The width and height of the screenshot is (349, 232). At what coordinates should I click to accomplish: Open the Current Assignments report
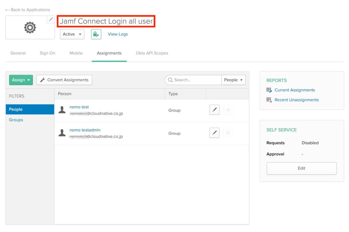click(x=295, y=90)
